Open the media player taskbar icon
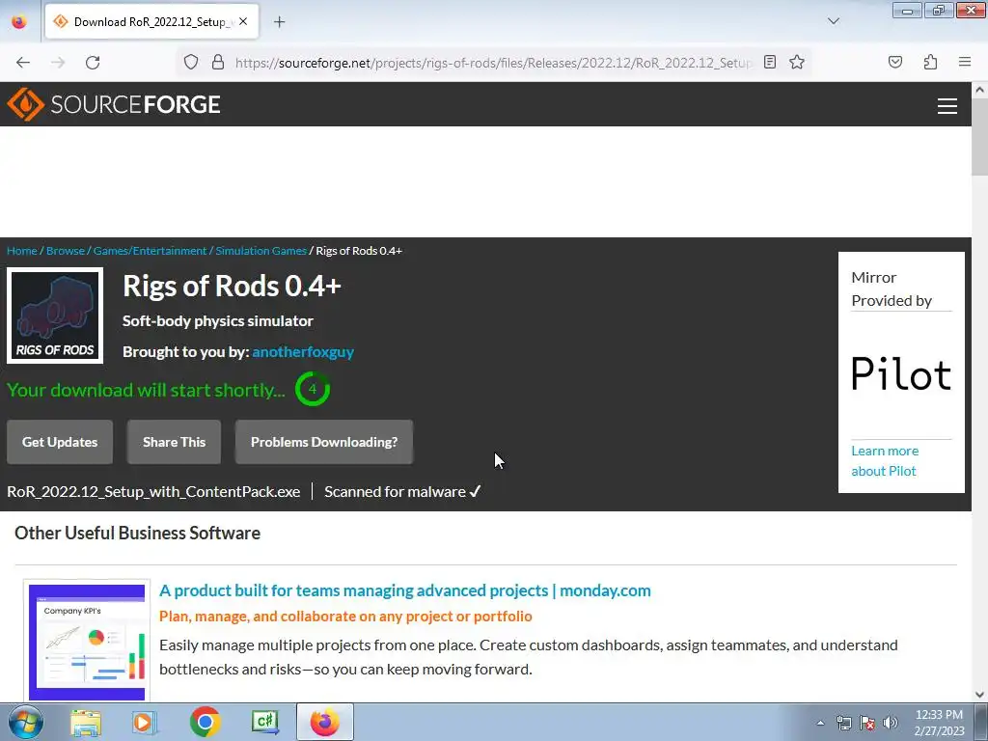 pos(145,722)
